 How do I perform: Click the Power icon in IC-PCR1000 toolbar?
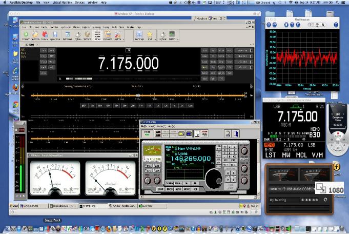[x=147, y=133]
